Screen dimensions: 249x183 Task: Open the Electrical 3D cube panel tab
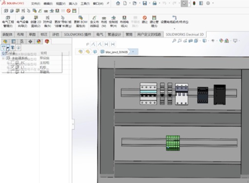point(47,41)
